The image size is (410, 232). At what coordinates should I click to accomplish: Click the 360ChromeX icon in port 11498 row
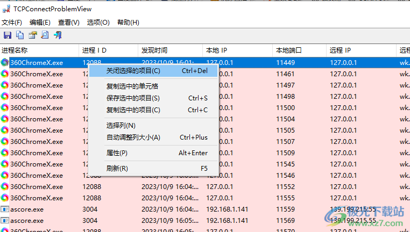pos(4,96)
